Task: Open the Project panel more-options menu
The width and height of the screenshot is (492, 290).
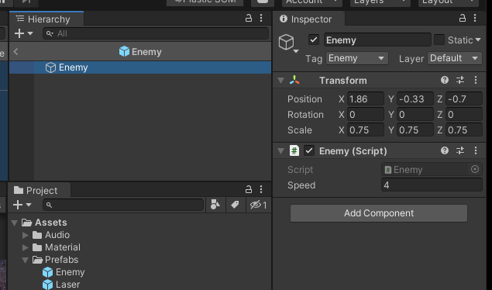Action: [x=261, y=189]
